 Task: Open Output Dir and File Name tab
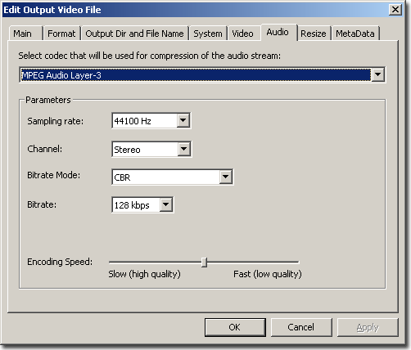(134, 34)
